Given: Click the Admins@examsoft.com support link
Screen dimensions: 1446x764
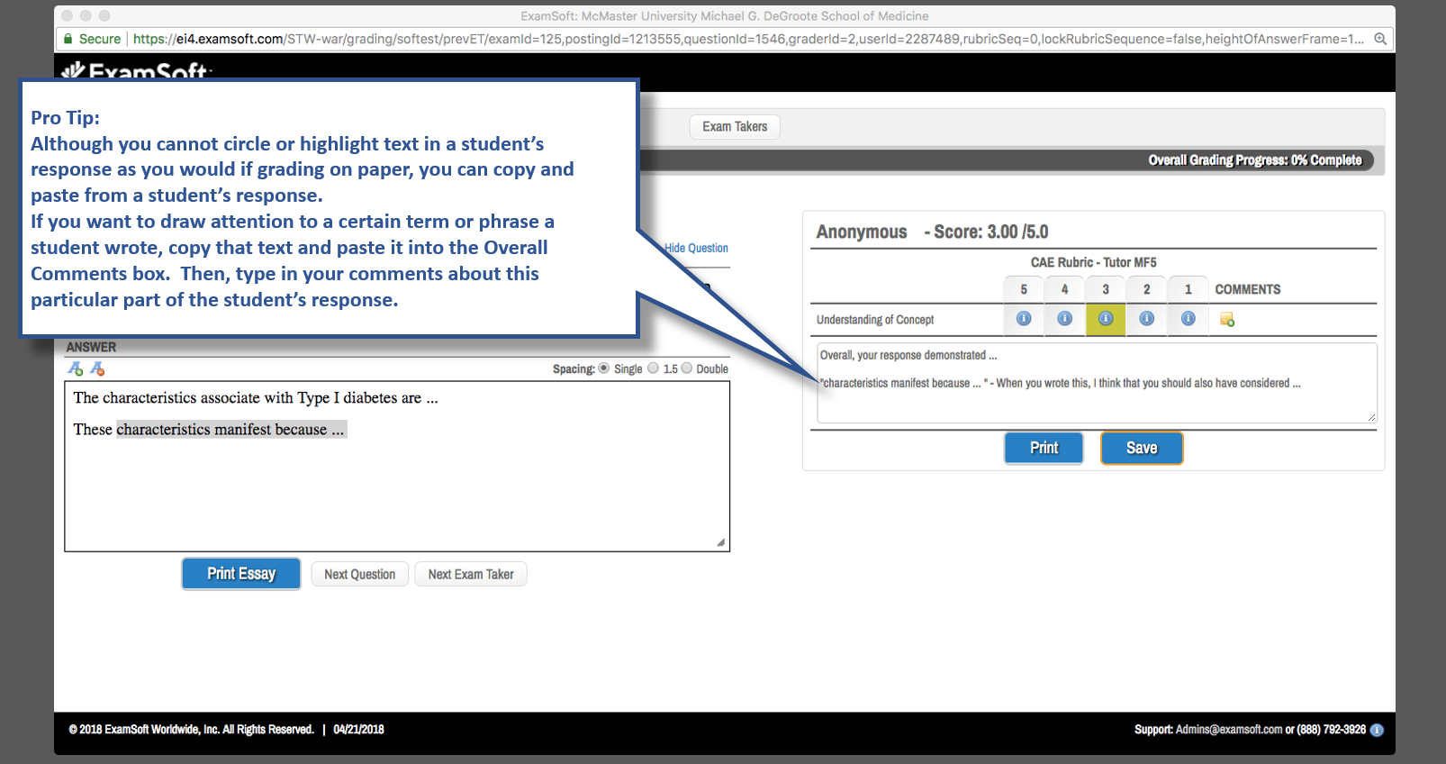Looking at the screenshot, I should (1229, 730).
